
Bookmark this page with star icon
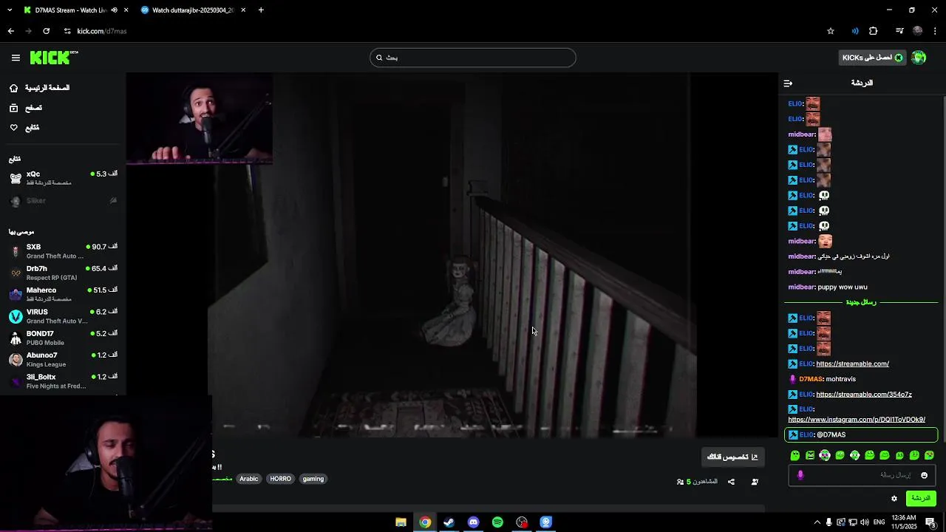831,31
